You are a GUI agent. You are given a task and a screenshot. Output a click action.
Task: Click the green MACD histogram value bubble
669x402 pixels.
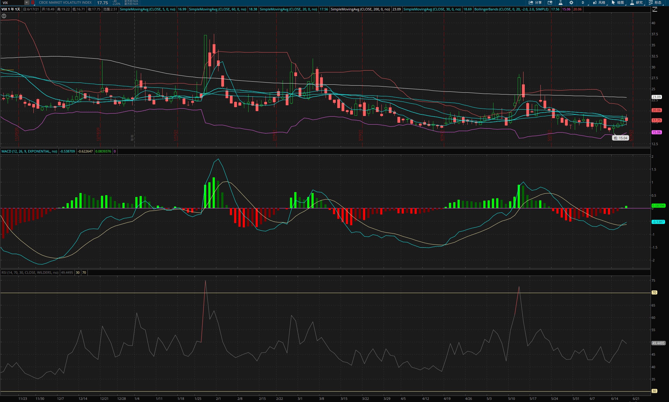tap(658, 206)
